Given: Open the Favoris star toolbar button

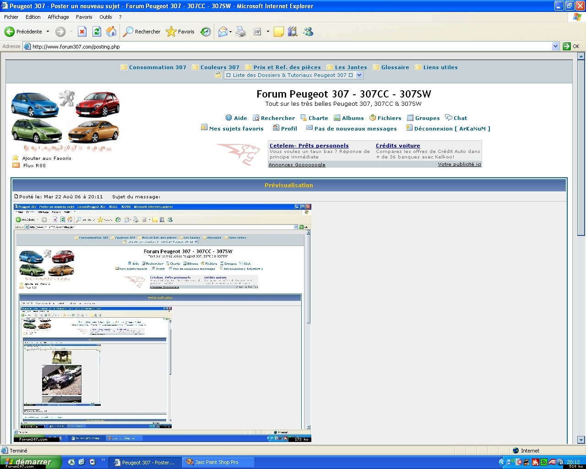Looking at the screenshot, I should (180, 32).
